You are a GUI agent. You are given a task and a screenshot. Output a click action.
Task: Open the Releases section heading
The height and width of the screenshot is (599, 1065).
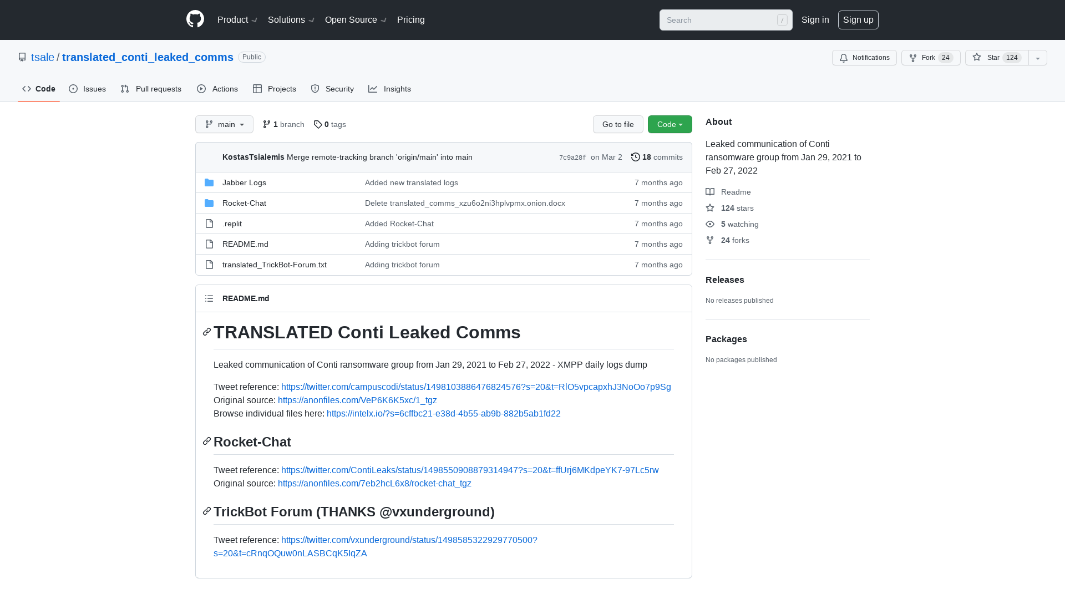click(725, 280)
